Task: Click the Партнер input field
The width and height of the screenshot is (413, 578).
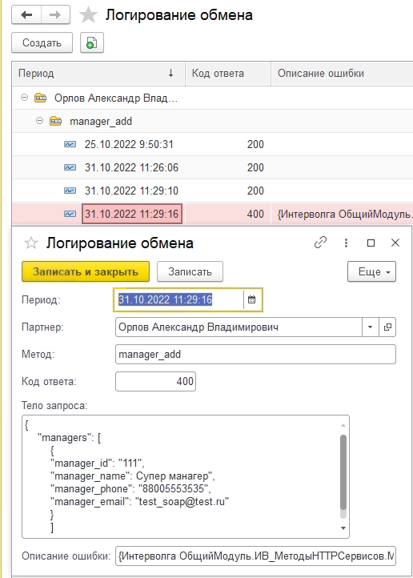Action: (239, 327)
